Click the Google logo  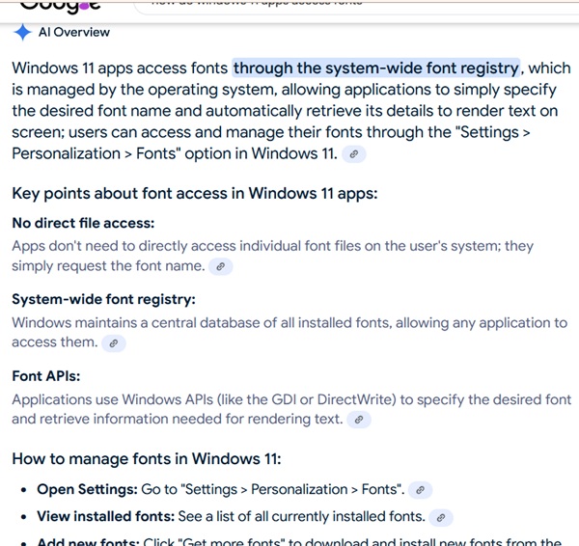(x=61, y=6)
